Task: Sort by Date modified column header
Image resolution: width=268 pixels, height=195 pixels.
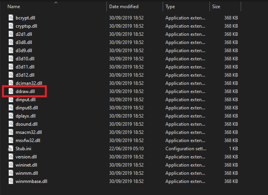Action: click(124, 7)
